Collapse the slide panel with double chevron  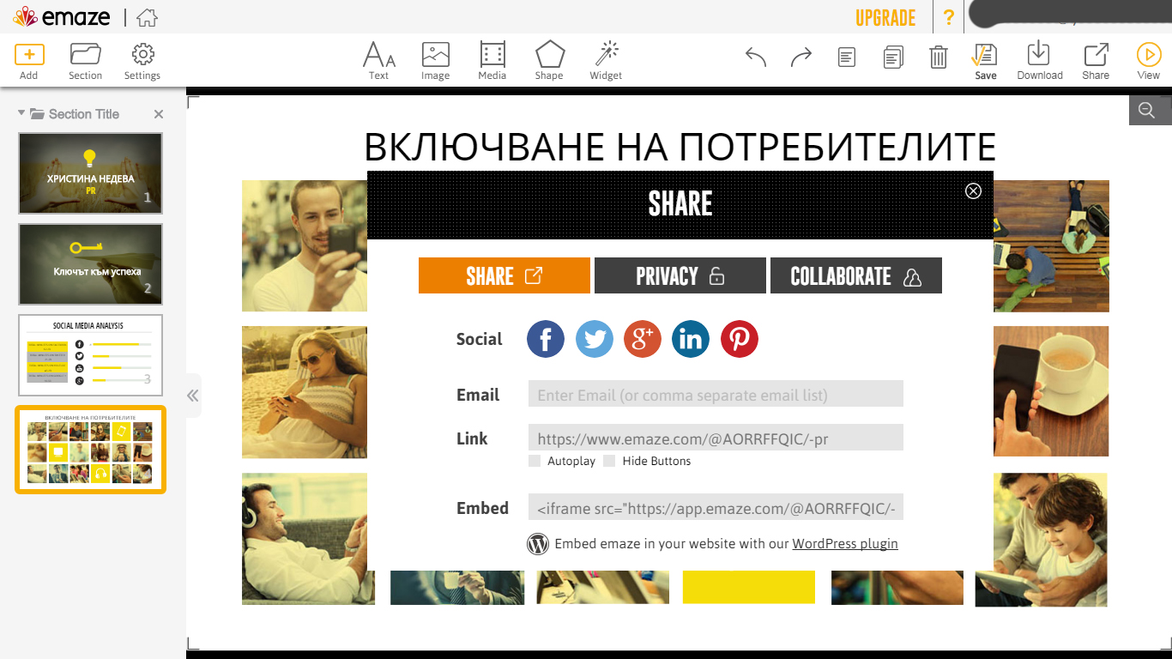193,396
